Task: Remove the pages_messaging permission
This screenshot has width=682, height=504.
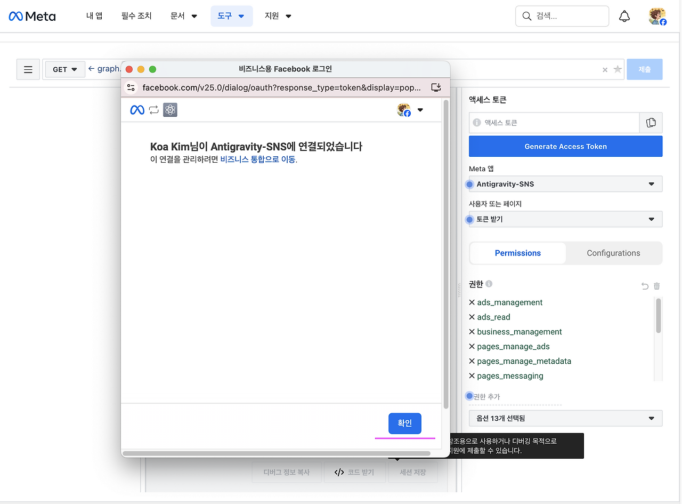Action: (x=472, y=375)
